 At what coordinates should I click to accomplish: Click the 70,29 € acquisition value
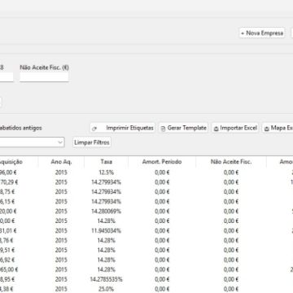(x=8, y=182)
